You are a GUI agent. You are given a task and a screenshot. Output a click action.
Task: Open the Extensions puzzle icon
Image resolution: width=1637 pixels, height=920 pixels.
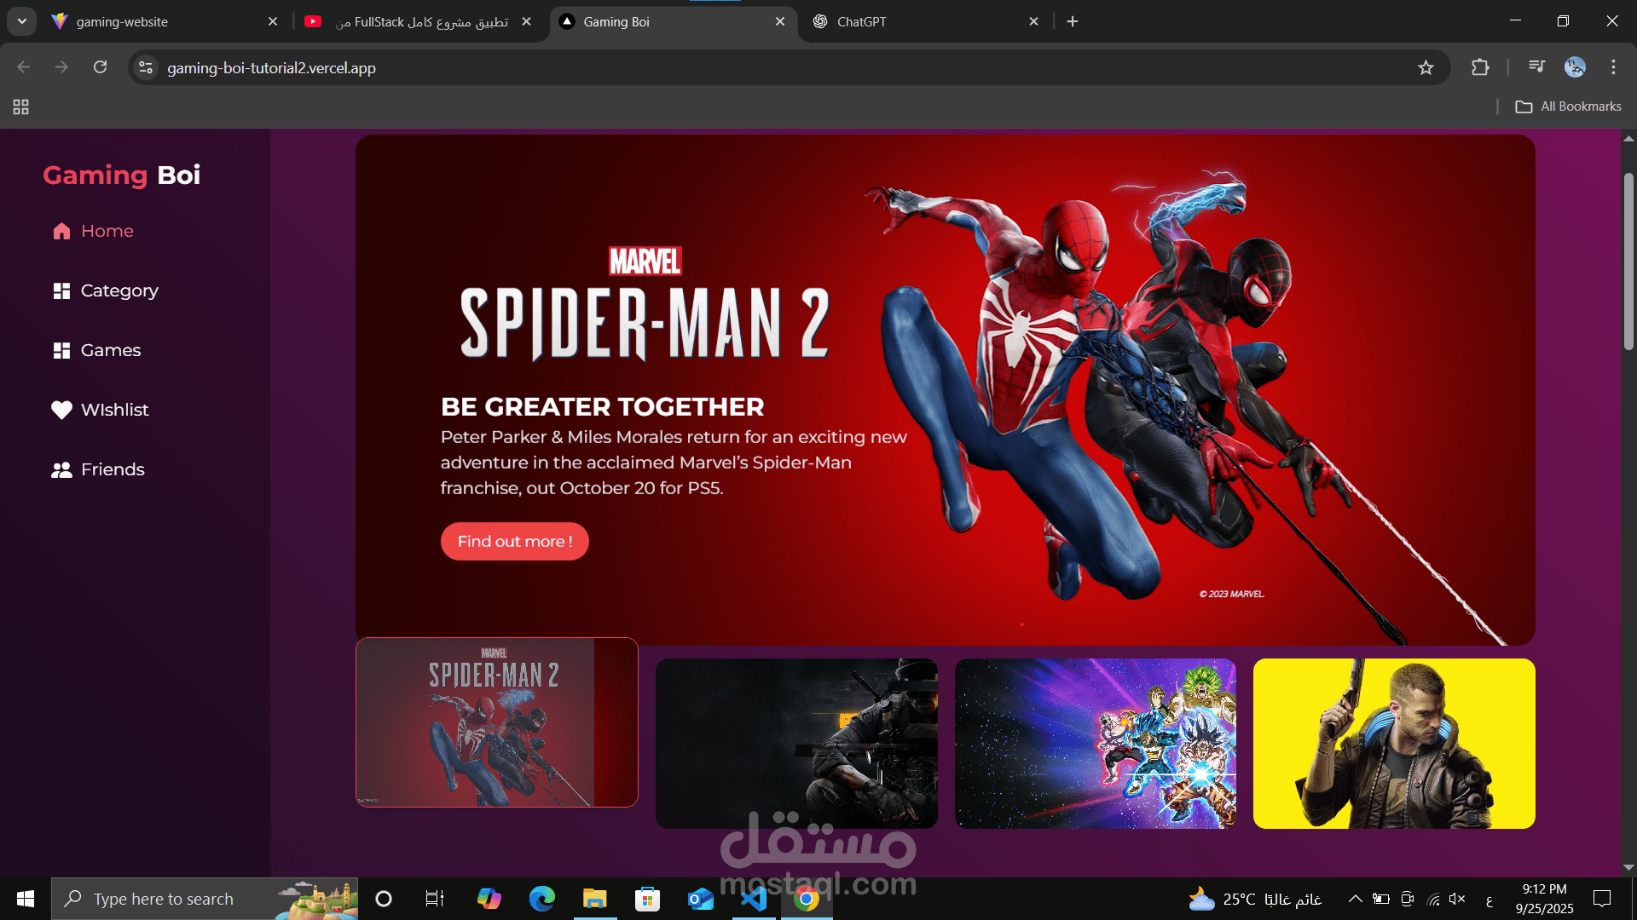(x=1481, y=67)
